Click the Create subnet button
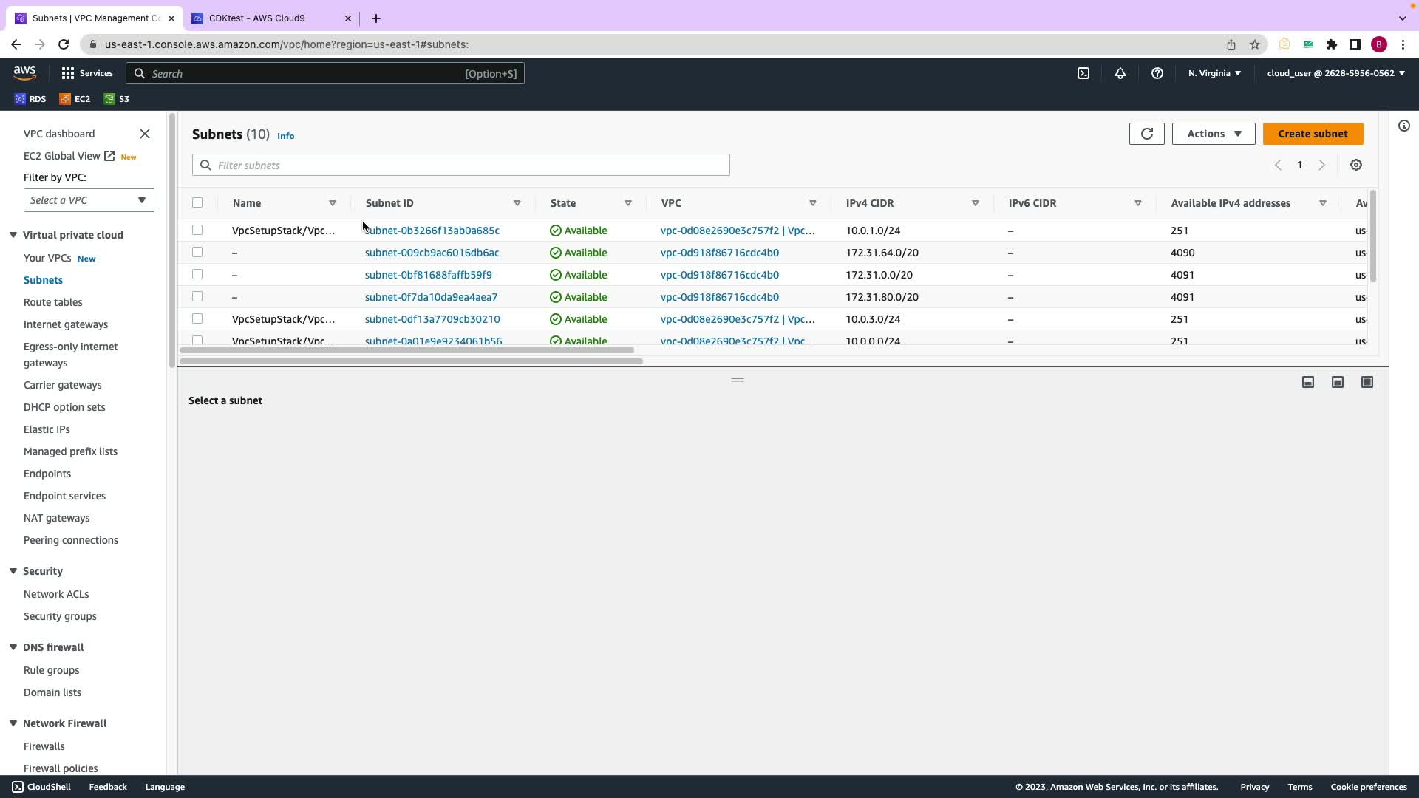The width and height of the screenshot is (1419, 798). pos(1313,134)
